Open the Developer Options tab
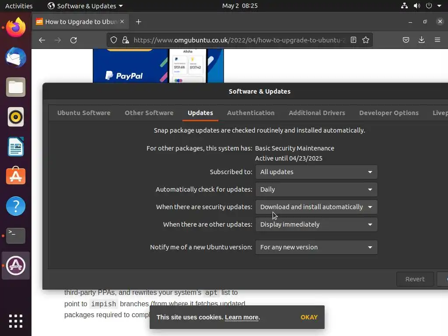Screen dimensions: 448x336 point(389,113)
